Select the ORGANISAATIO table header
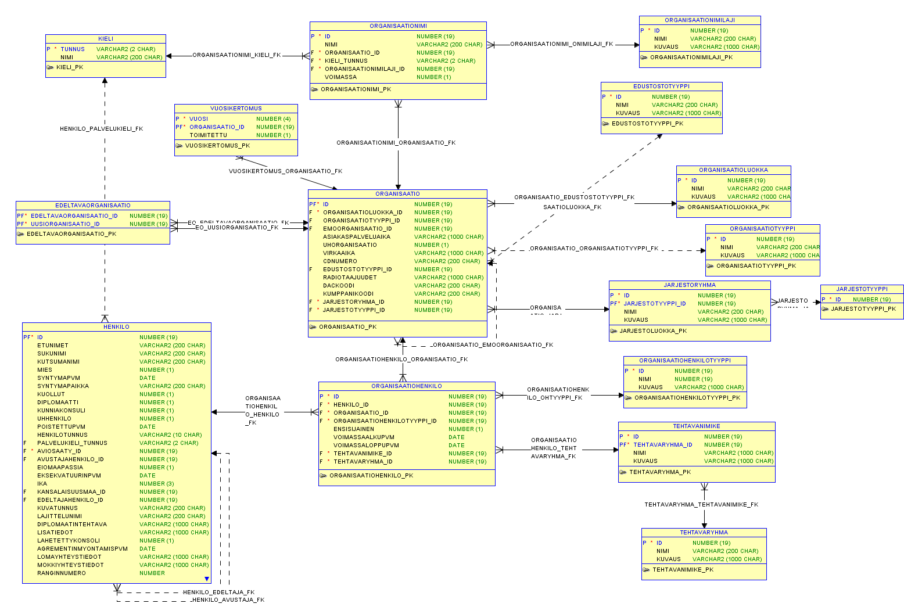This screenshot has width=904, height=607. (x=397, y=194)
